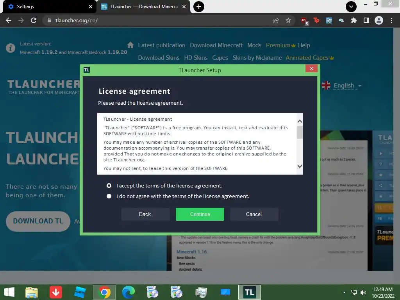Click Continue in TLauncher Setup
The height and width of the screenshot is (300, 400).
tap(200, 214)
